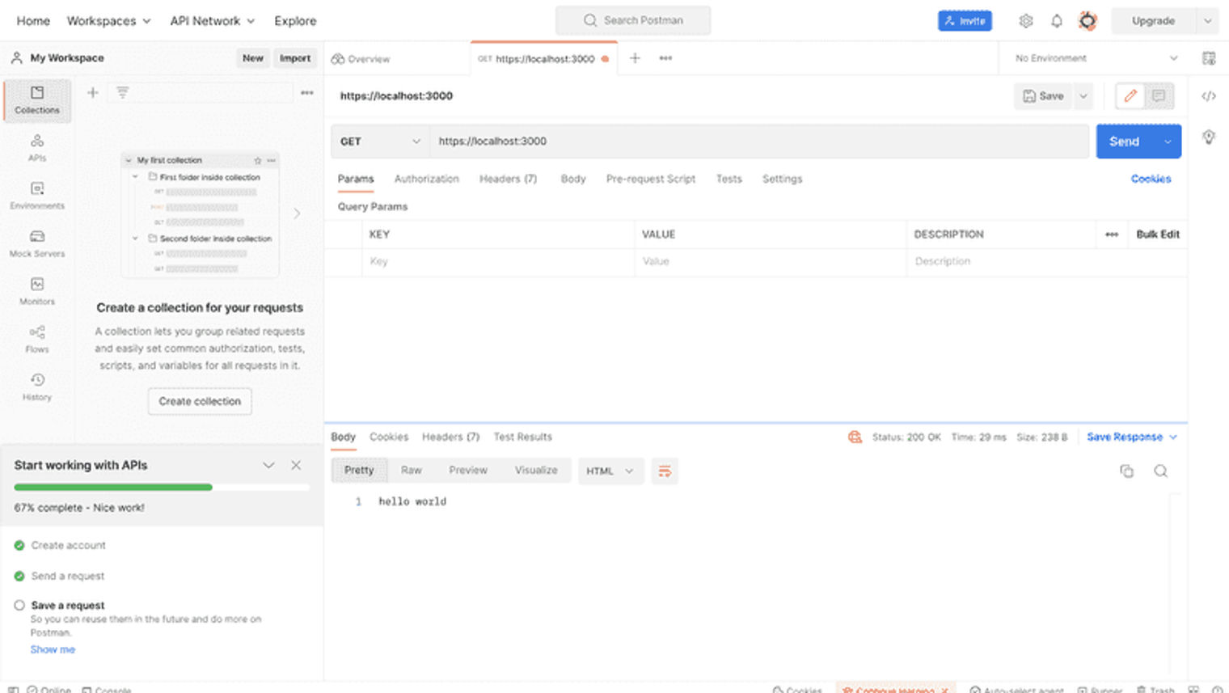Collapse the Start working with APIs panel
This screenshot has width=1229, height=693.
(268, 465)
